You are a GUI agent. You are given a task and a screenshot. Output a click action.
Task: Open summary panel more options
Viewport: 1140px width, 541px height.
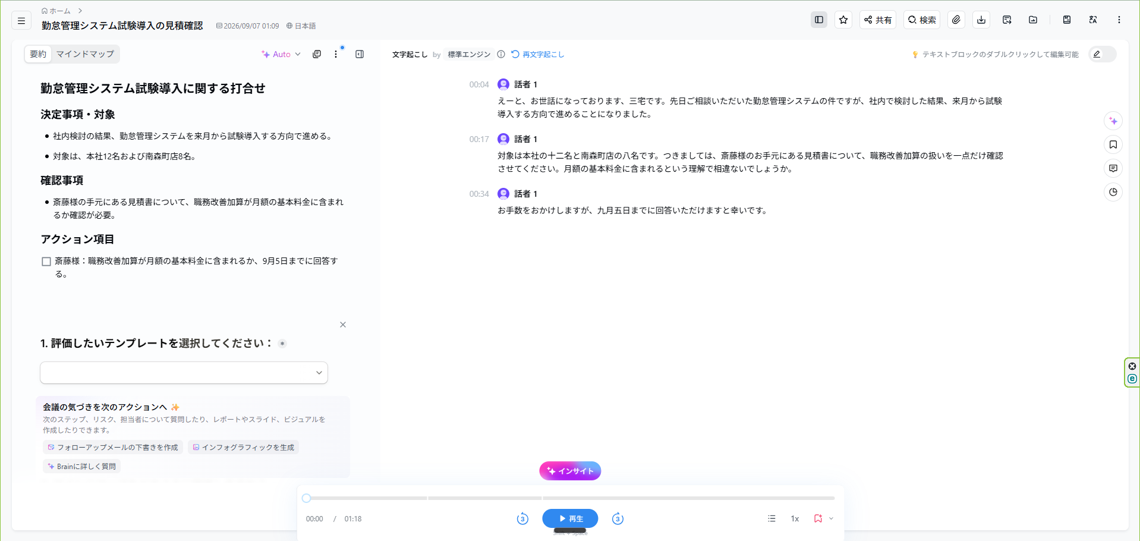336,54
